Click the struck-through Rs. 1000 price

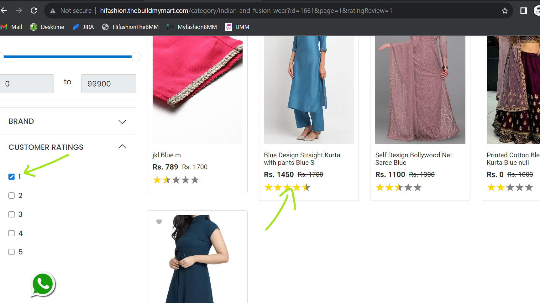520,175
